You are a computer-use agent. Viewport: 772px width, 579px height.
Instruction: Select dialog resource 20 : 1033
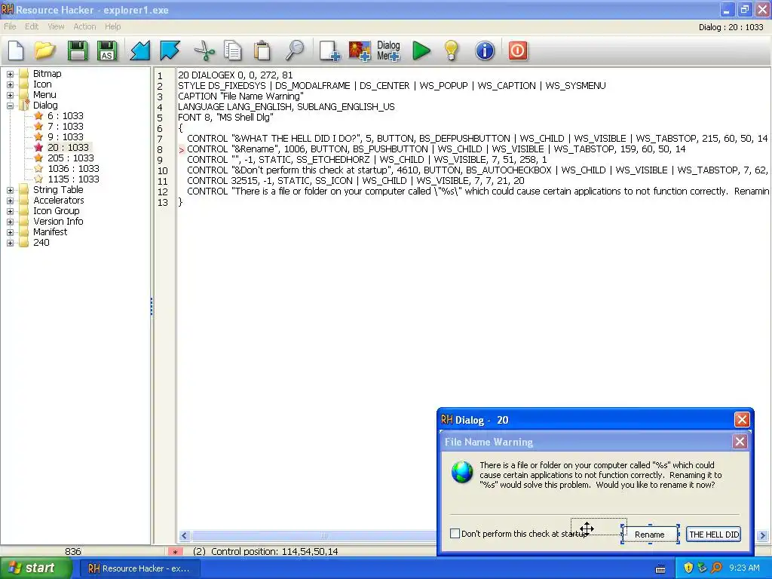(x=68, y=147)
